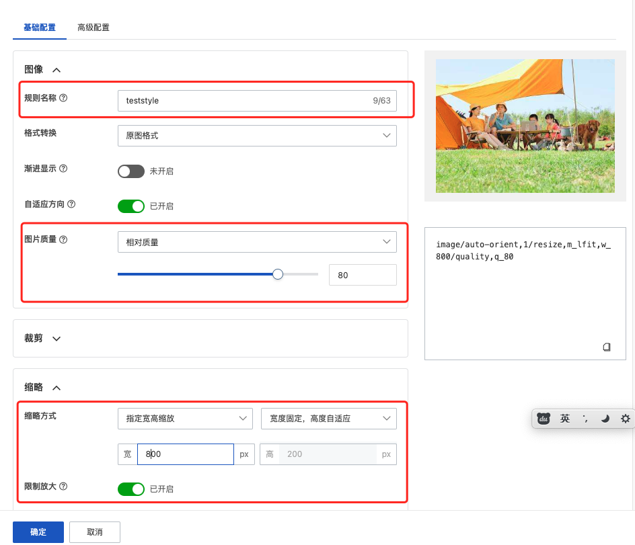Viewport: 635px width, 545px height.
Task: Click the help icon beside 自适应方向
Action: [x=71, y=204]
